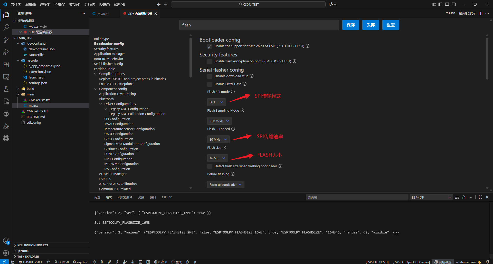
Task: Click the 重置 reset button
Action: (x=391, y=25)
